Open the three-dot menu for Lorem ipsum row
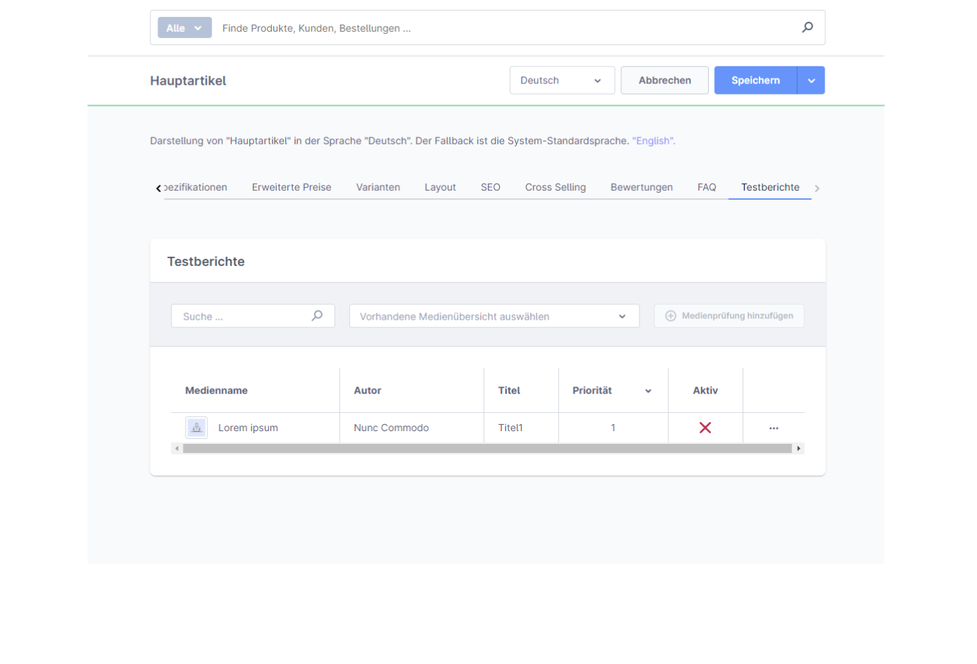This screenshot has width=977, height=664. pyautogui.click(x=774, y=428)
